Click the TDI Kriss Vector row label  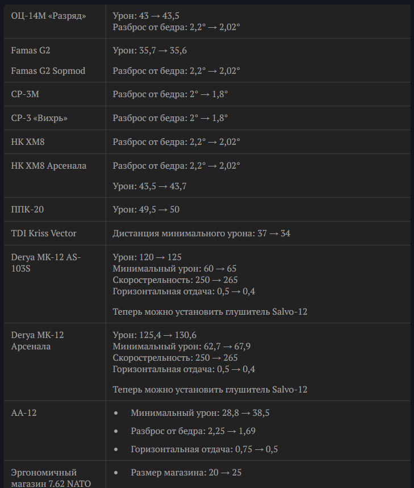[44, 233]
